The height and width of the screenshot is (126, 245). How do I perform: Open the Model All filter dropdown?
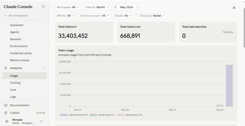[123, 16]
